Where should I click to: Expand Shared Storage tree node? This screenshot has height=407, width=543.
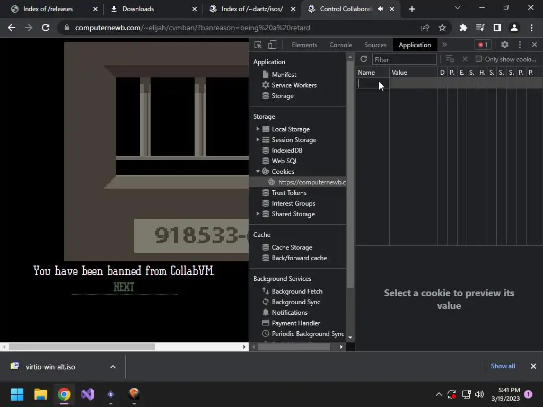[x=258, y=214]
